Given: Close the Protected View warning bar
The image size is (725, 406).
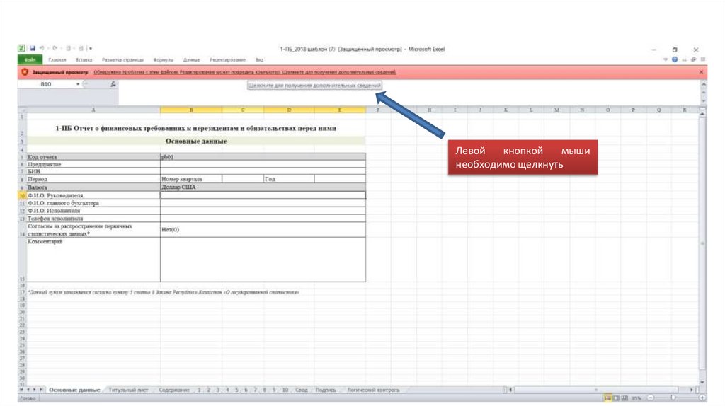Looking at the screenshot, I should point(702,72).
